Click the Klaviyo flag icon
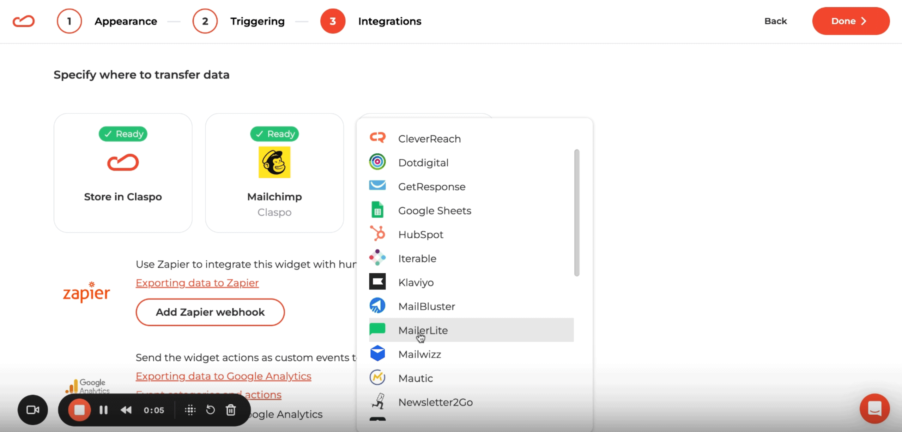This screenshot has width=902, height=432. pos(377,281)
